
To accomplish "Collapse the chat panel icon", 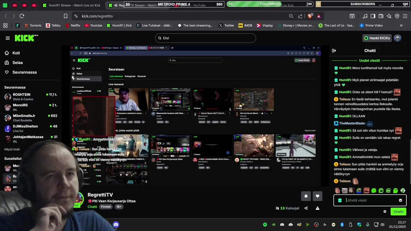I will (x=334, y=51).
